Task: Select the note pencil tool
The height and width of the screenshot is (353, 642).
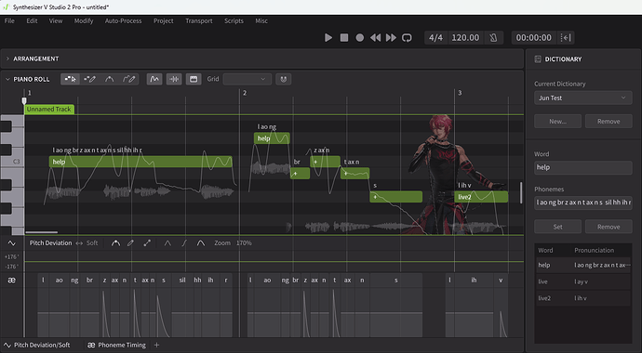Action: click(x=89, y=79)
